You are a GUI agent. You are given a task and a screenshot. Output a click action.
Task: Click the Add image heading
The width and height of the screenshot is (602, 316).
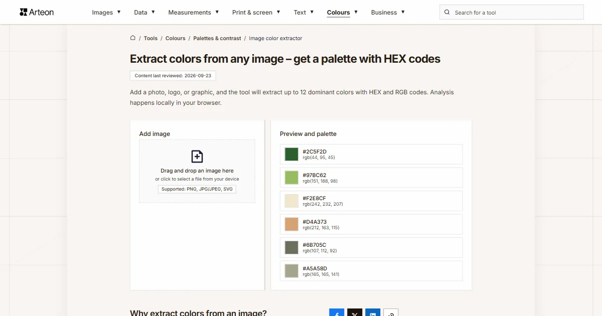tap(155, 134)
